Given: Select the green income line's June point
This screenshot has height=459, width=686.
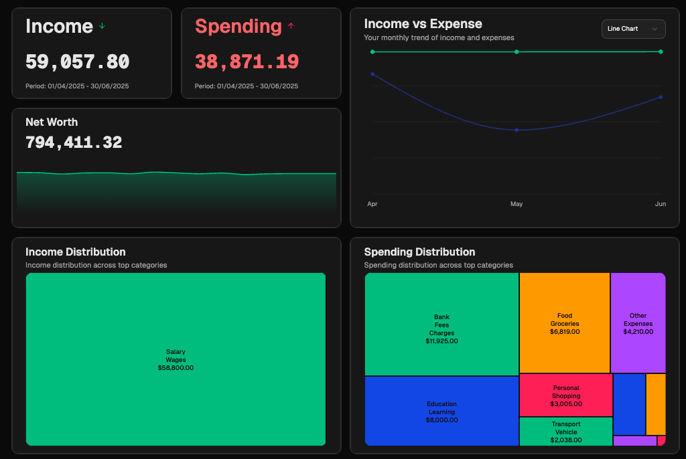Looking at the screenshot, I should point(661,52).
